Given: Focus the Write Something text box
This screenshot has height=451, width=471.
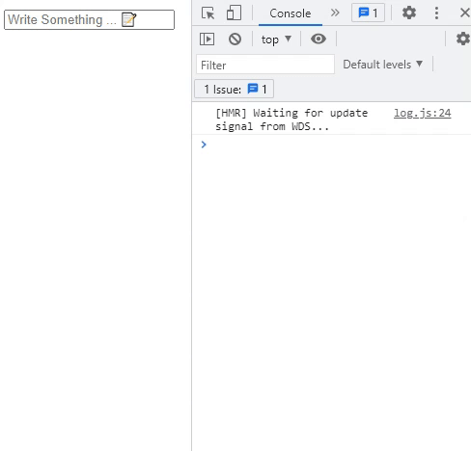Looking at the screenshot, I should click(89, 19).
